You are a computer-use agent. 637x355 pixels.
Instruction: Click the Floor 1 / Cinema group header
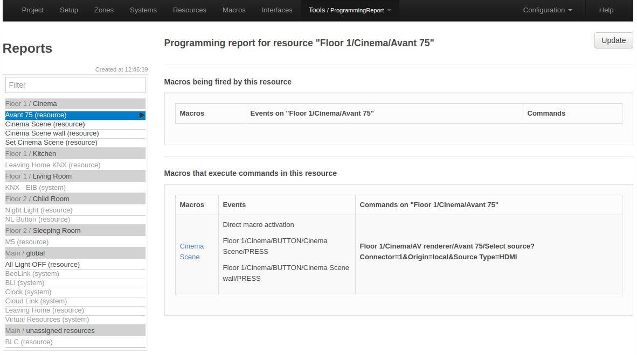75,104
